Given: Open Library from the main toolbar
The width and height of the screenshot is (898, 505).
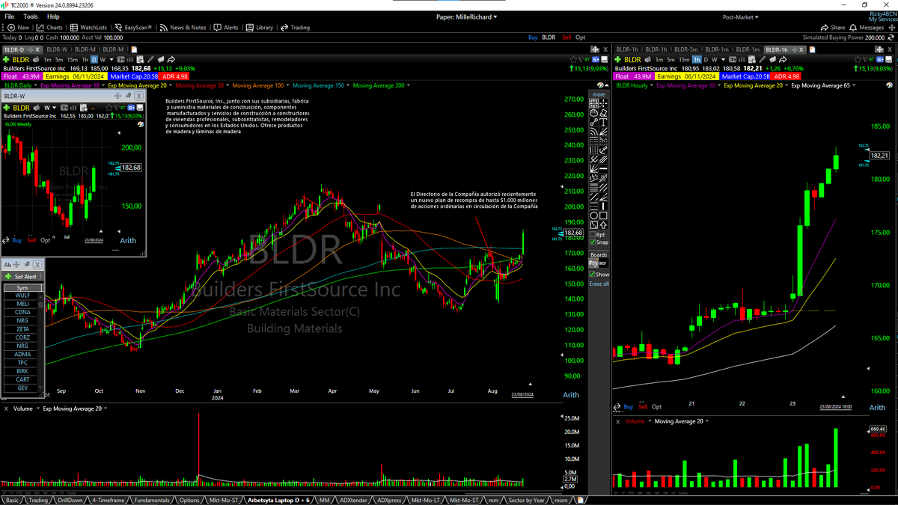Looking at the screenshot, I should [260, 28].
